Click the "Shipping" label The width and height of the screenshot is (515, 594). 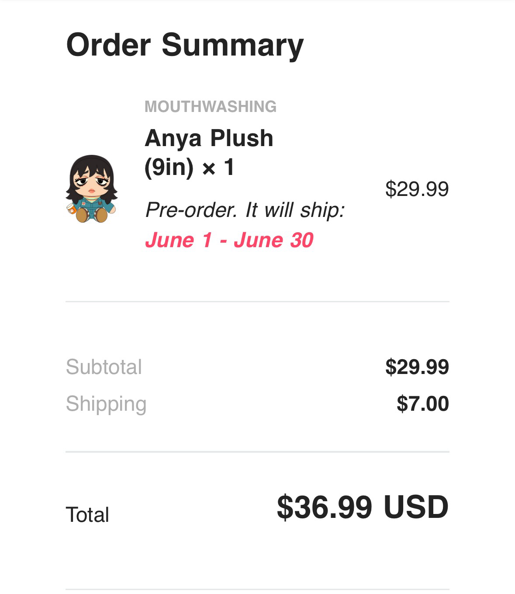pos(106,404)
